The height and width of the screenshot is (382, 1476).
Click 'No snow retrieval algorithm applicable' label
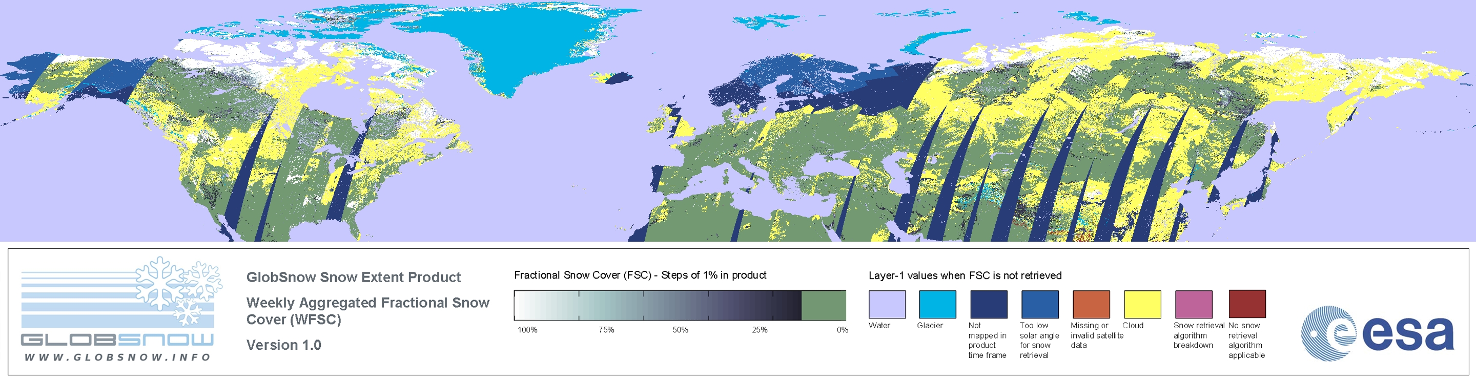point(1247,340)
